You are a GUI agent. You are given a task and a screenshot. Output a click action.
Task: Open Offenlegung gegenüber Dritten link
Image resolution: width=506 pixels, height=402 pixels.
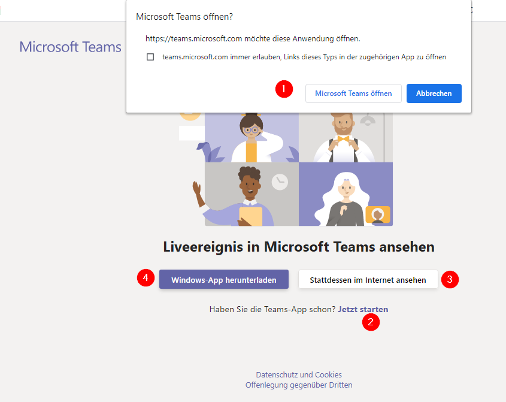point(299,385)
